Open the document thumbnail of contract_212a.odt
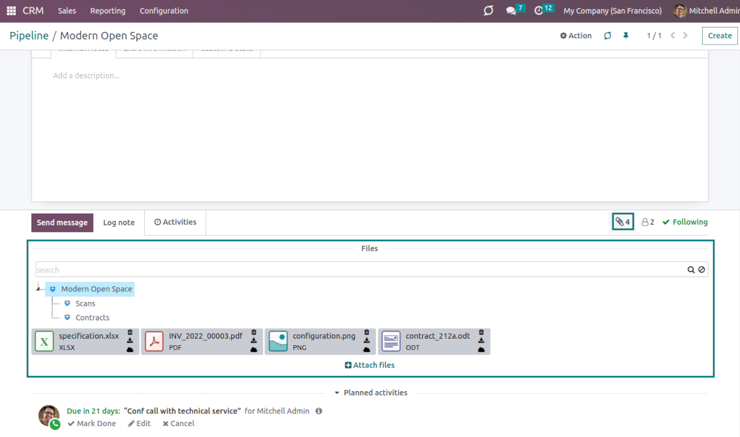 (x=391, y=341)
